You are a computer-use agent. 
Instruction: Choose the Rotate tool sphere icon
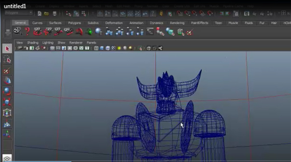click(x=7, y=91)
